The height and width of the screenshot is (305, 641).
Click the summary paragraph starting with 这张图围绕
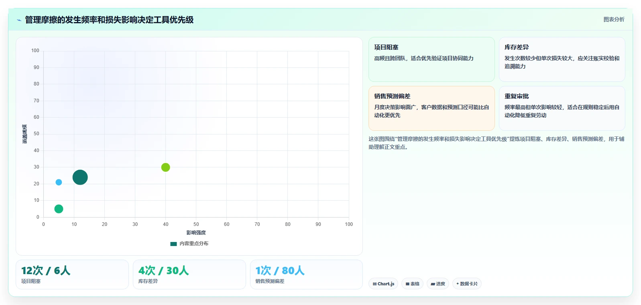click(497, 143)
